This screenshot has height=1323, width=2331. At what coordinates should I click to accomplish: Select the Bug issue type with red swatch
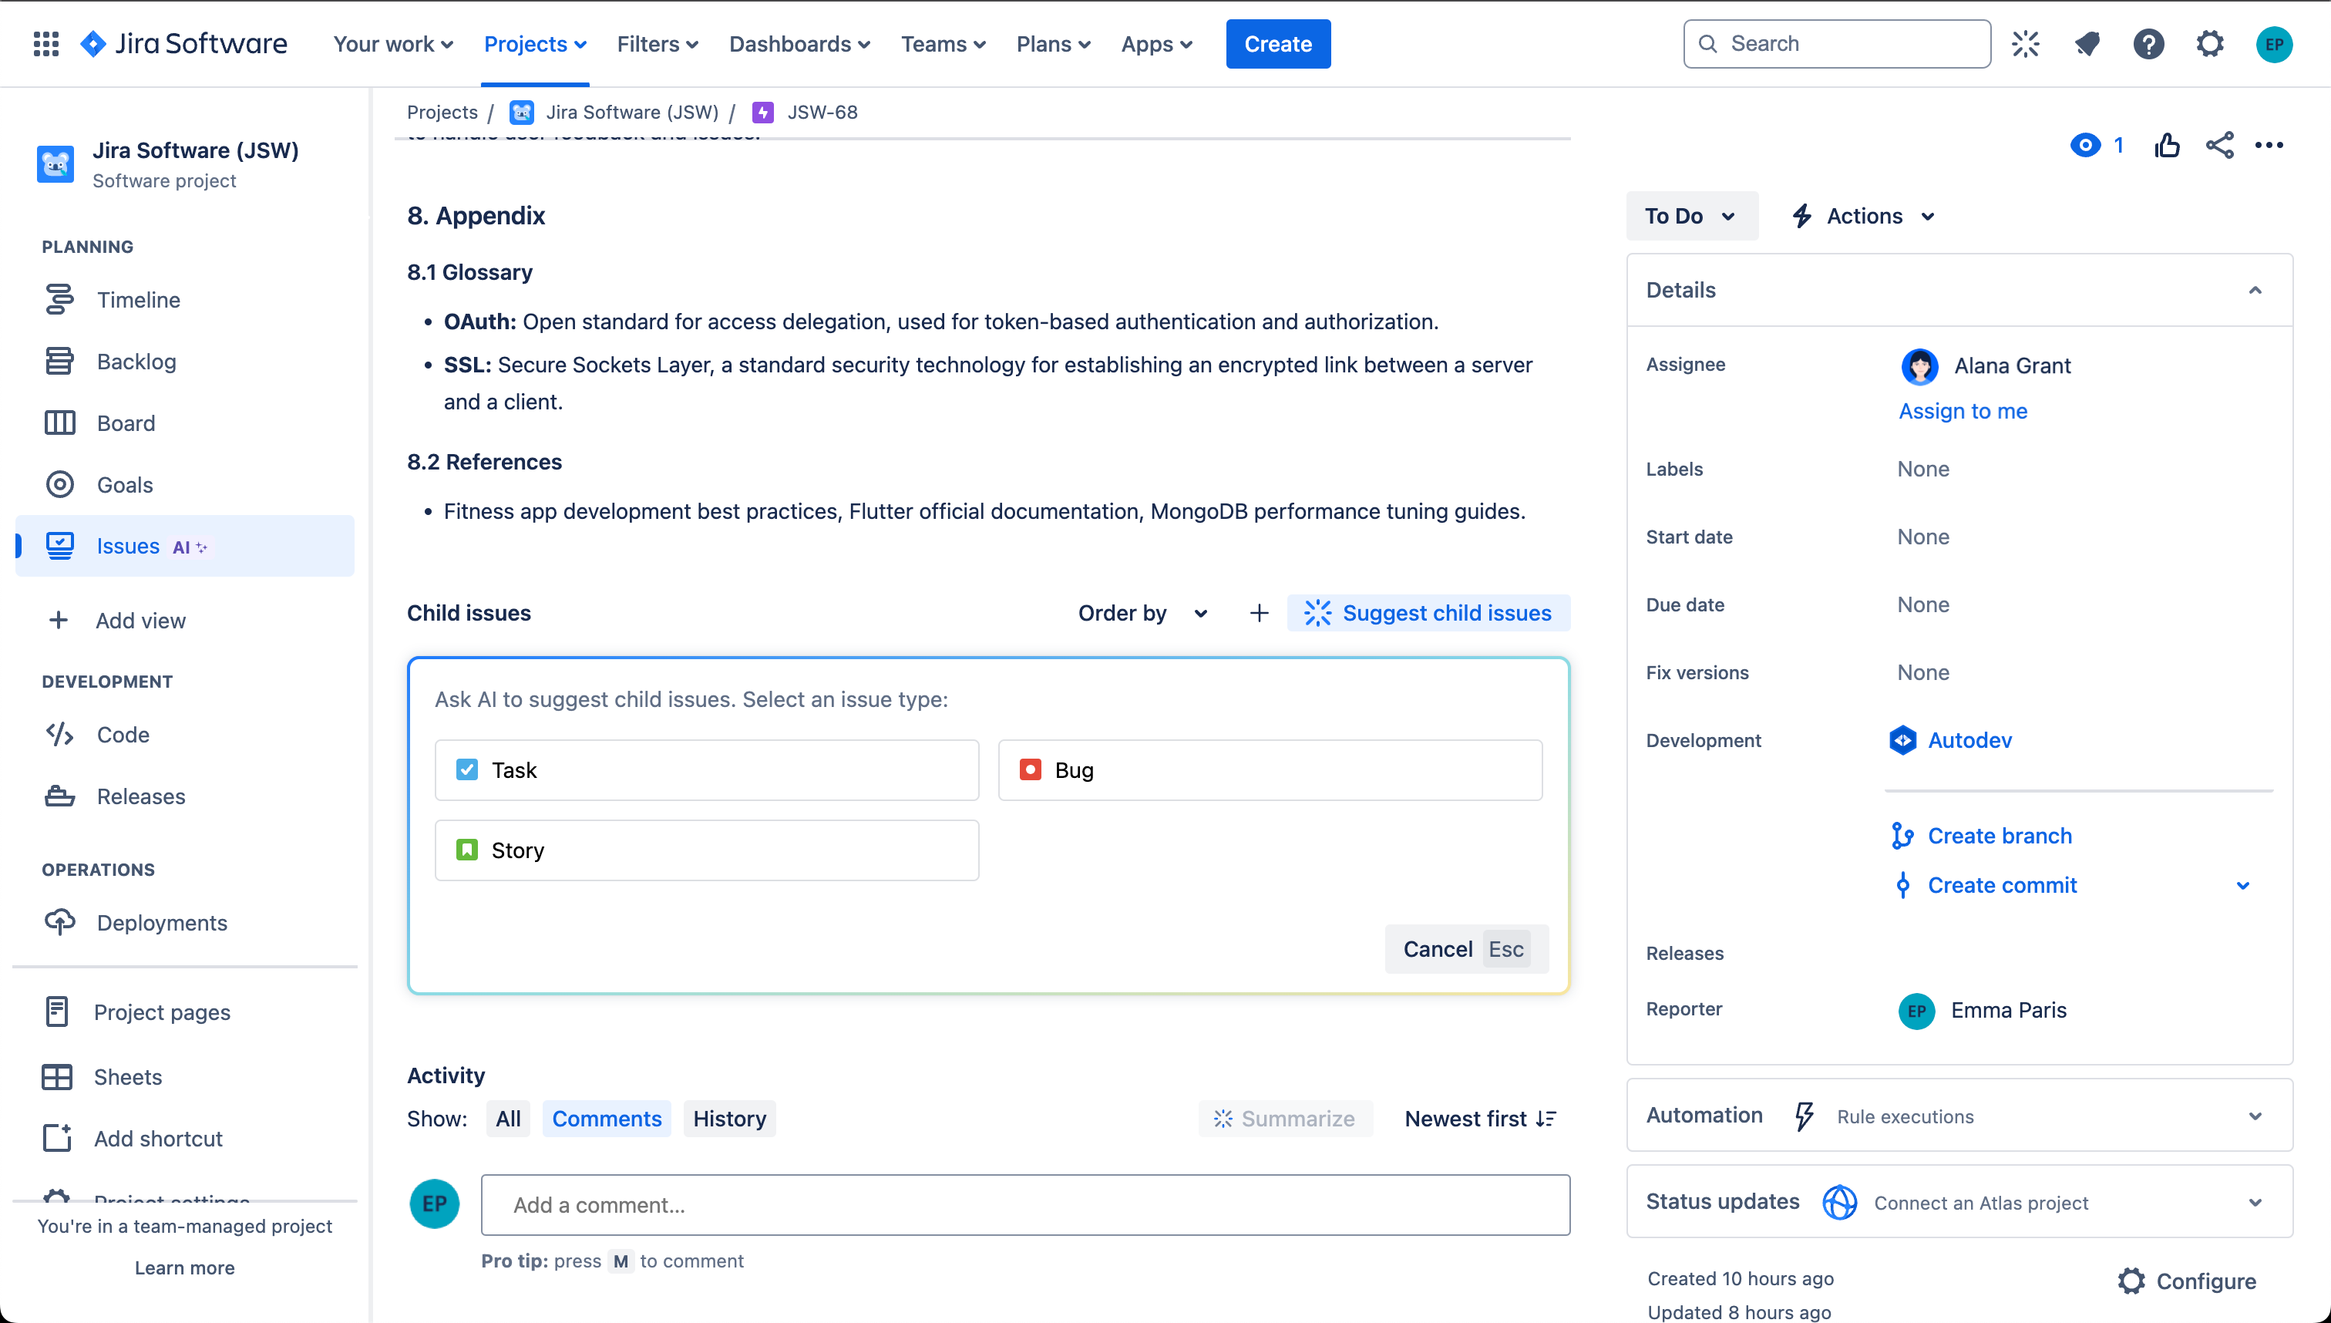pos(1270,770)
